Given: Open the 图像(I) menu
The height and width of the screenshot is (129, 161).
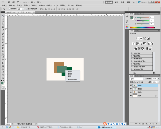Looking at the screenshot, I should [x=19, y=5].
